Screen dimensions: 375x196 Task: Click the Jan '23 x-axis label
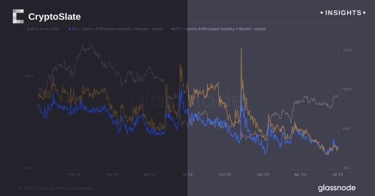coord(263,174)
